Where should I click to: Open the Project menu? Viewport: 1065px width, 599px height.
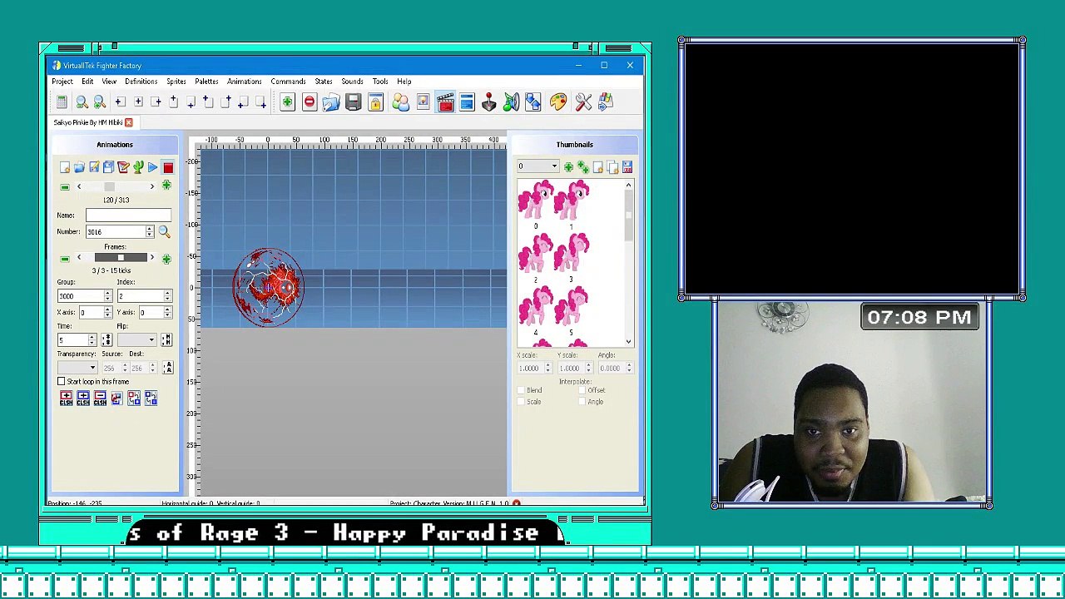[62, 82]
